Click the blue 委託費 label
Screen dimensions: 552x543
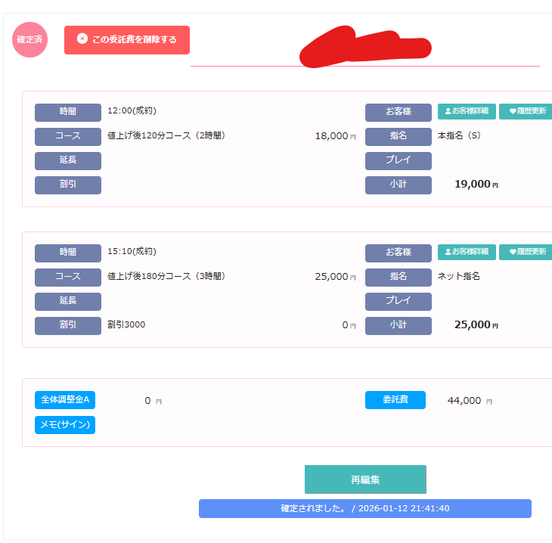(395, 400)
